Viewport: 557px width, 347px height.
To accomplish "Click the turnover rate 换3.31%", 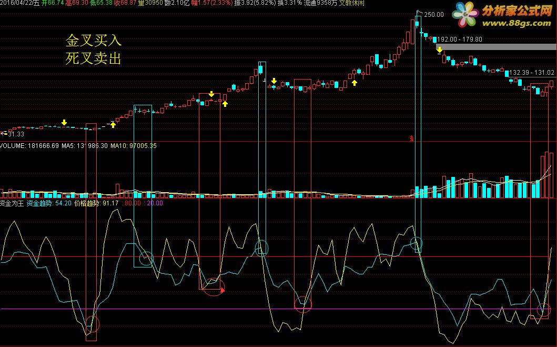I will pos(290,3).
